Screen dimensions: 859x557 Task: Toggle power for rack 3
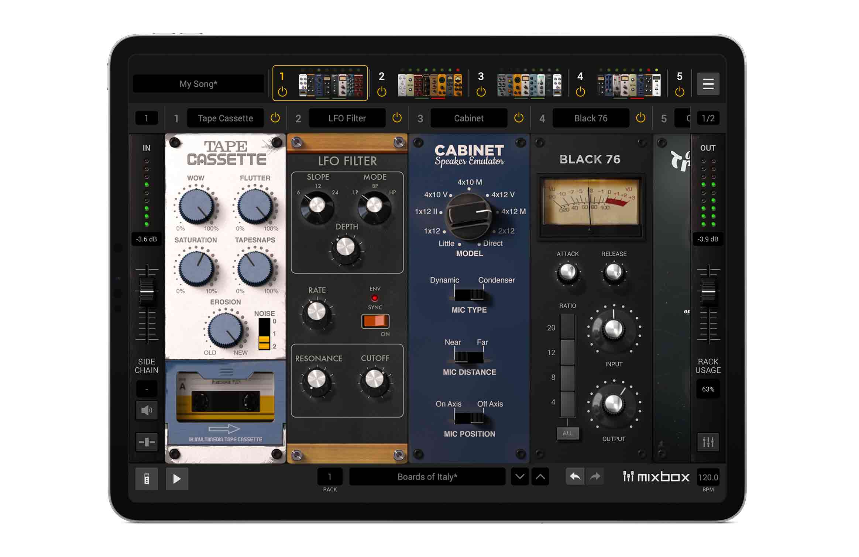pyautogui.click(x=481, y=91)
